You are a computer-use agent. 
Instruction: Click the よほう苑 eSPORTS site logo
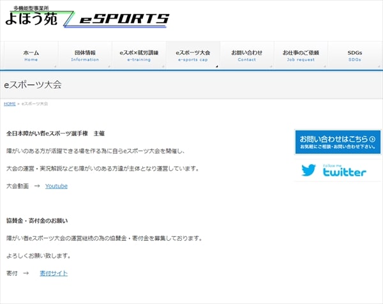tap(87, 20)
